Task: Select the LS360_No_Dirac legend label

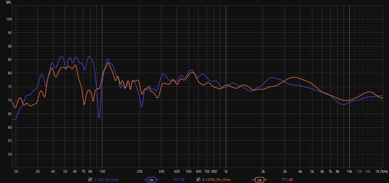Action: pos(216,180)
